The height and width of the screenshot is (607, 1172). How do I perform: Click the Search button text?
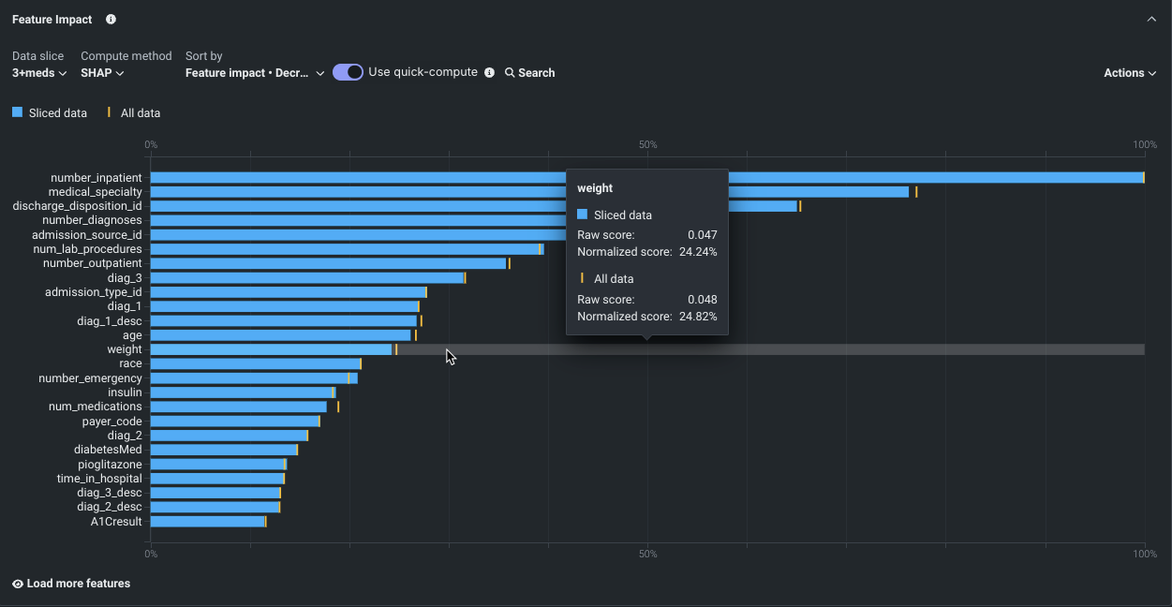coord(536,73)
